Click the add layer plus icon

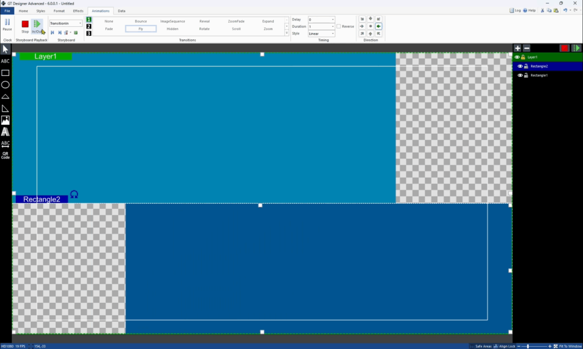[518, 48]
